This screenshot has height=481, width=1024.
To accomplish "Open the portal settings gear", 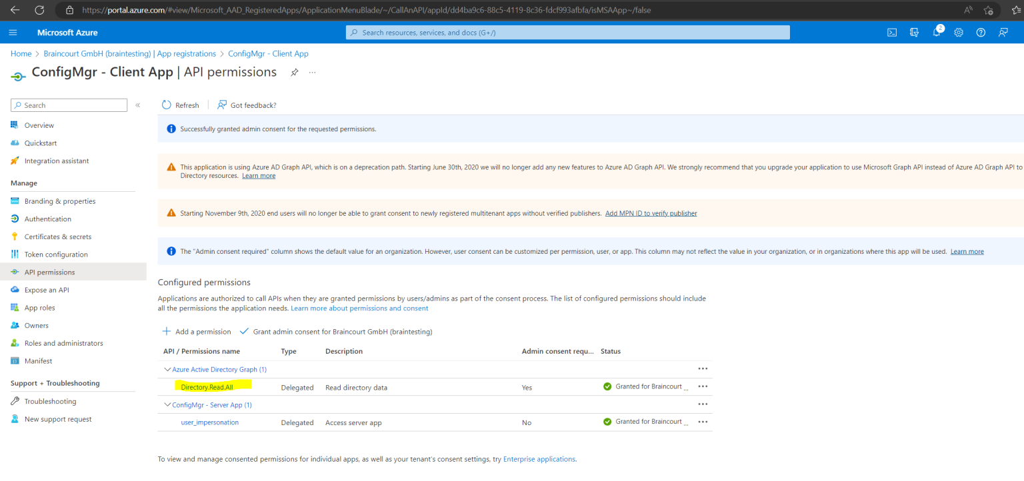I will (x=959, y=32).
